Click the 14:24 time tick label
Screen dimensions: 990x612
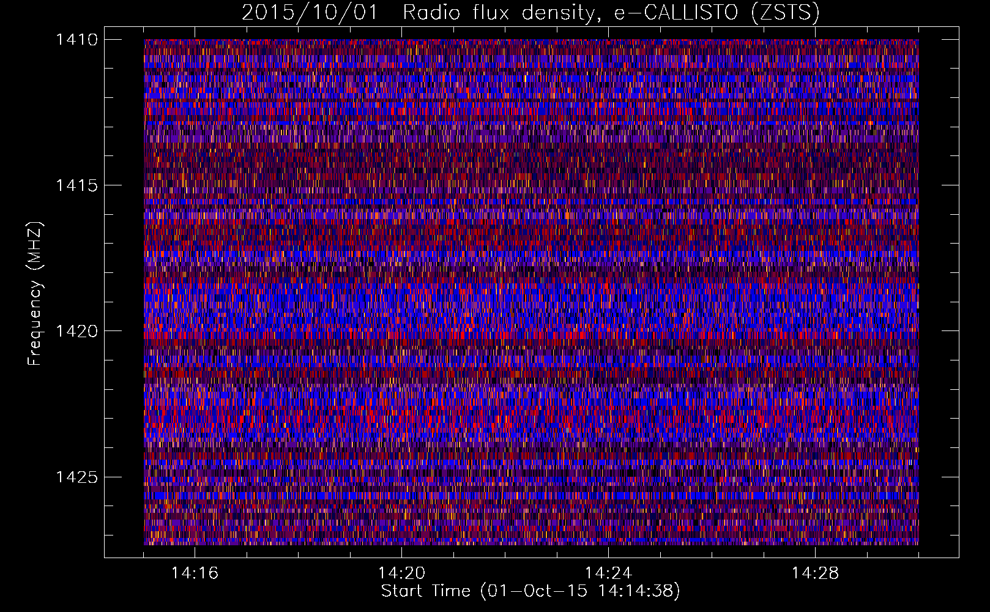tap(608, 573)
